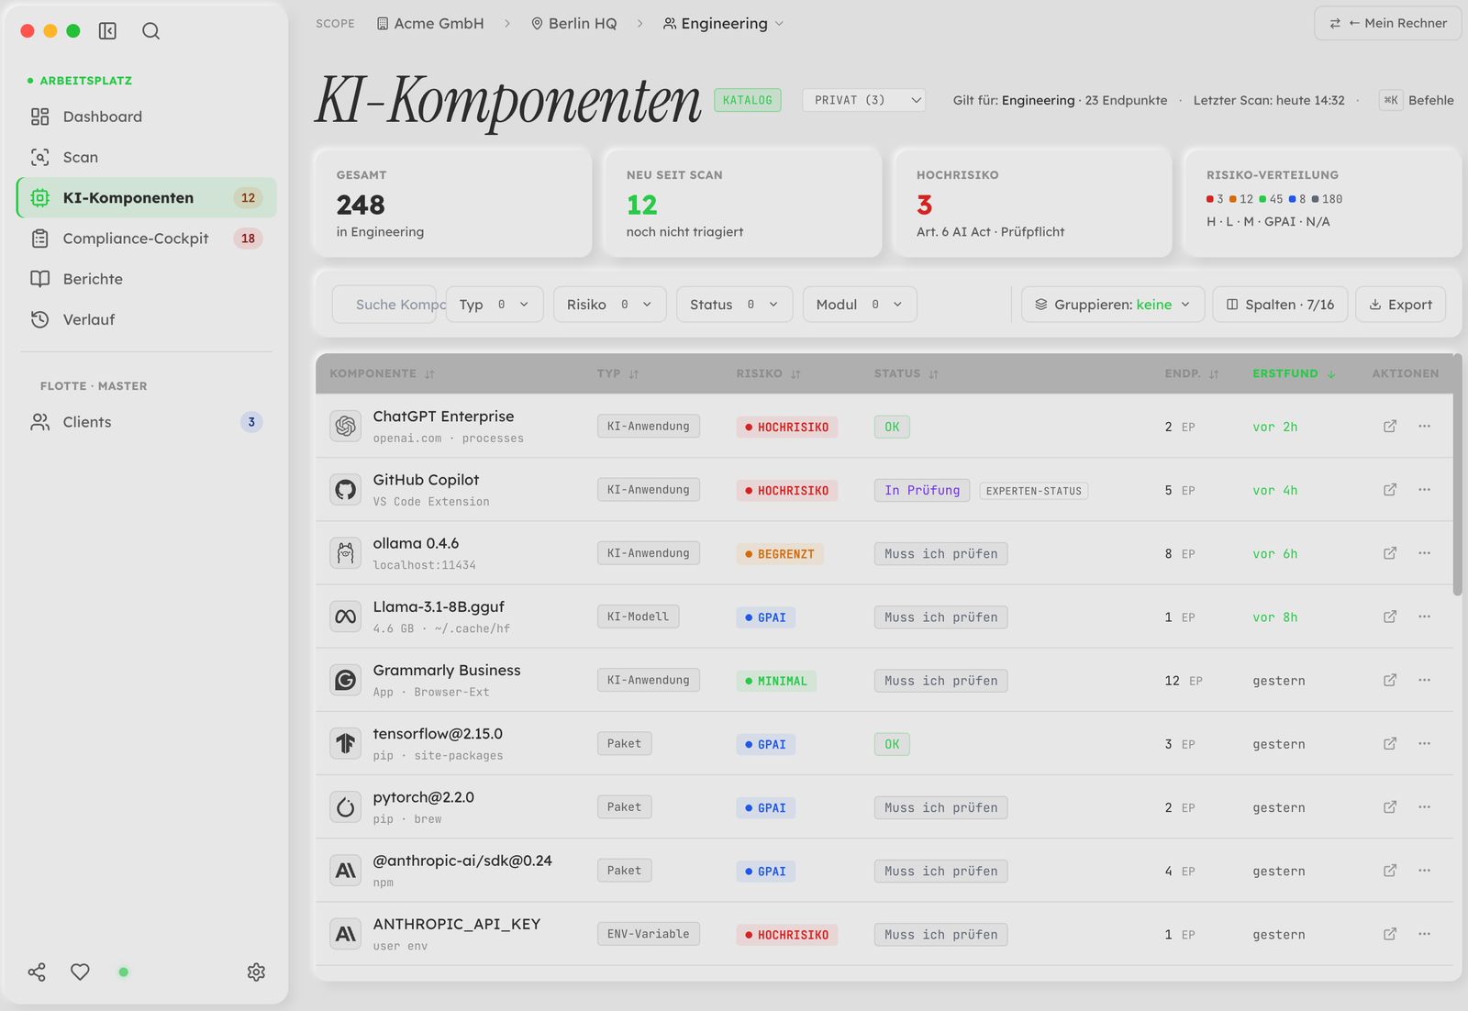
Task: Open the share icon in sidebar footer
Action: (37, 972)
